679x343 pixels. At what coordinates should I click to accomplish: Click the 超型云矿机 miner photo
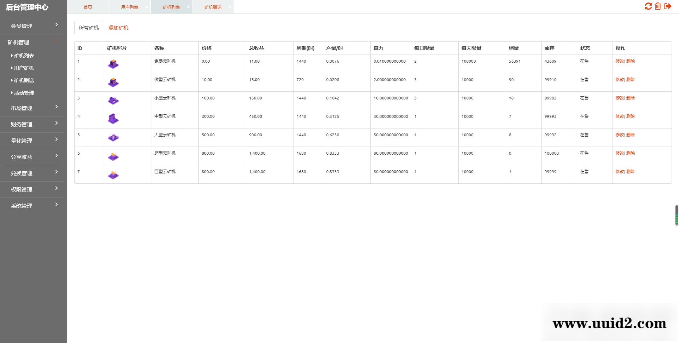(113, 156)
